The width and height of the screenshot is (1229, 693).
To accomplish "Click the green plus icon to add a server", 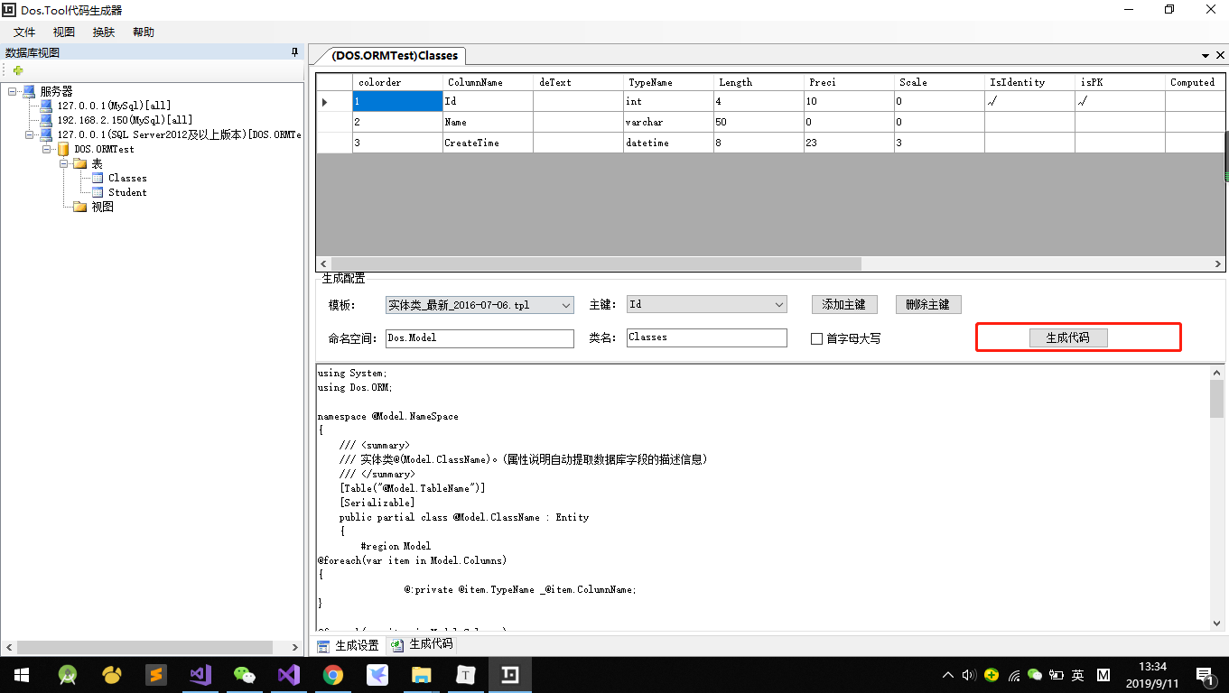I will point(18,69).
